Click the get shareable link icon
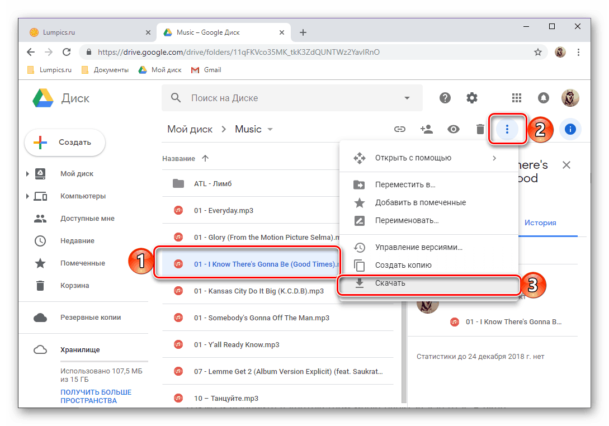 [400, 129]
